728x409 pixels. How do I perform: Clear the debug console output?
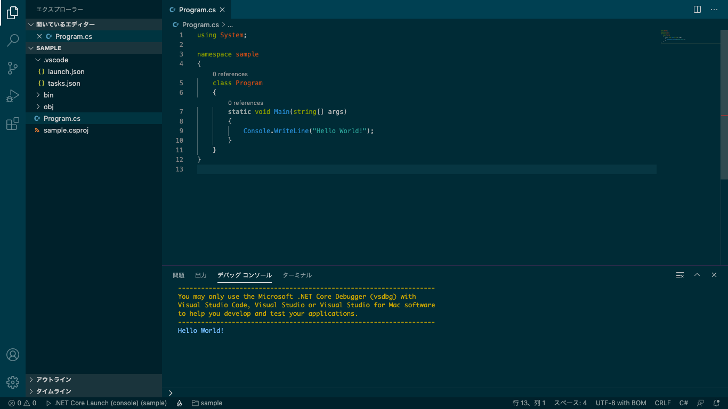[x=680, y=275]
